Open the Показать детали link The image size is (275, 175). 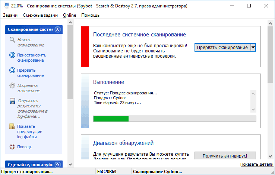[257, 164]
